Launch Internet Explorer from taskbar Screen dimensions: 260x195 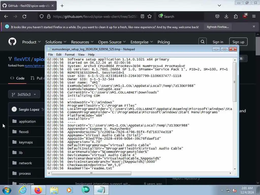(23, 190)
